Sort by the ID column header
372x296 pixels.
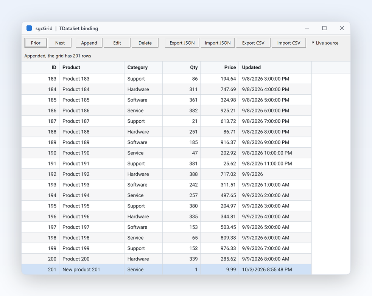click(40, 67)
